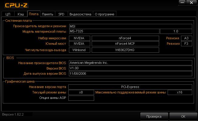The width and height of the screenshot is (198, 121).
Task: Switch to the Память tab
Action: pos(48,14)
